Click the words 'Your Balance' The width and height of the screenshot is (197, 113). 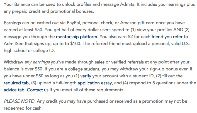click(x=17, y=5)
